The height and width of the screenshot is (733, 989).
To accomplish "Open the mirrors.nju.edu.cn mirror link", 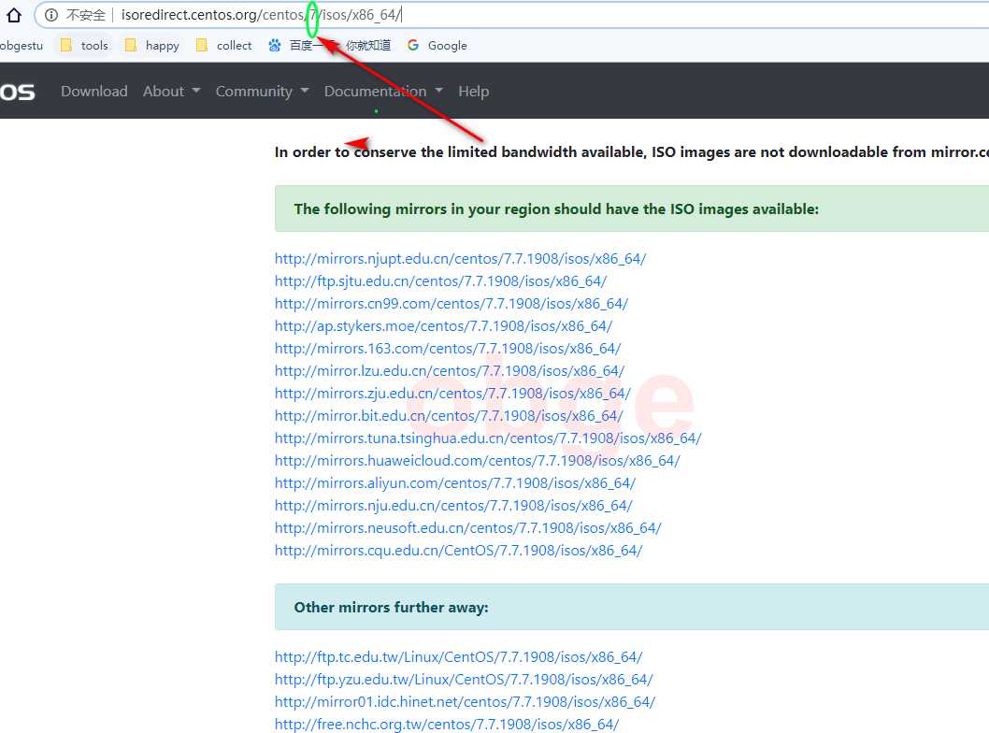I will 453,505.
